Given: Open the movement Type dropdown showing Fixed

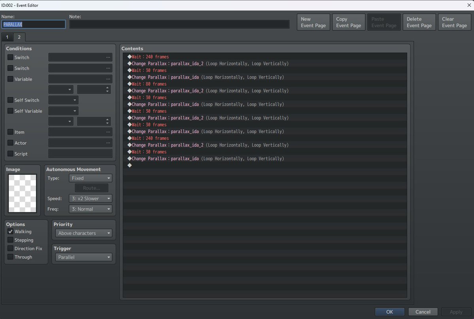Looking at the screenshot, I should point(91,178).
